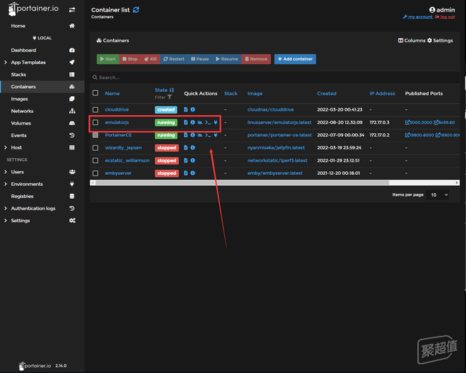Image resolution: width=466 pixels, height=373 pixels.
Task: Open the logs icon for embyserver
Action: (x=186, y=173)
